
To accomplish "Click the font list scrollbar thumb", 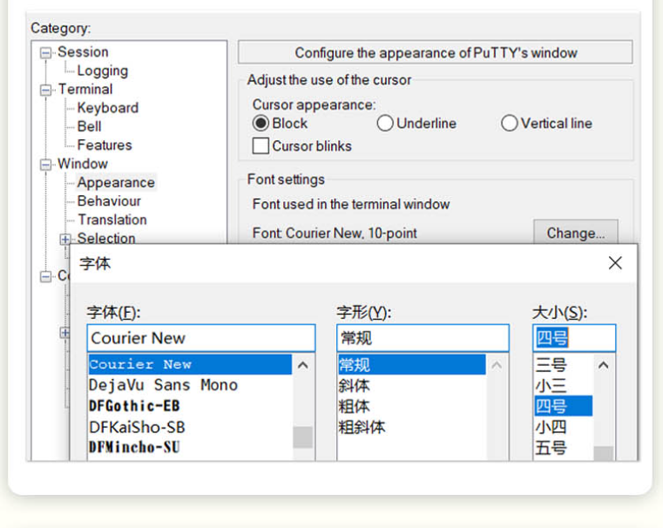I will pos(303,437).
